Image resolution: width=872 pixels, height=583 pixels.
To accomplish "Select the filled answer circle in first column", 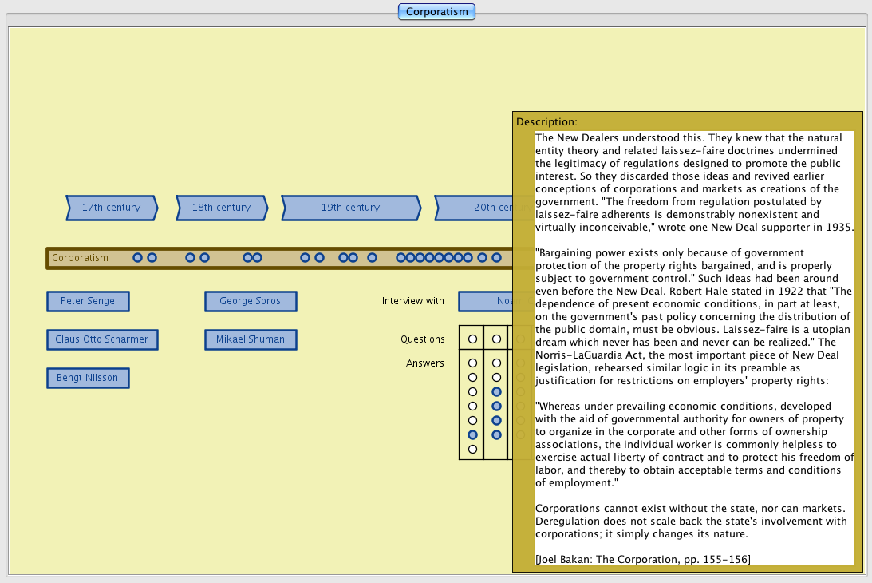I will pos(472,434).
